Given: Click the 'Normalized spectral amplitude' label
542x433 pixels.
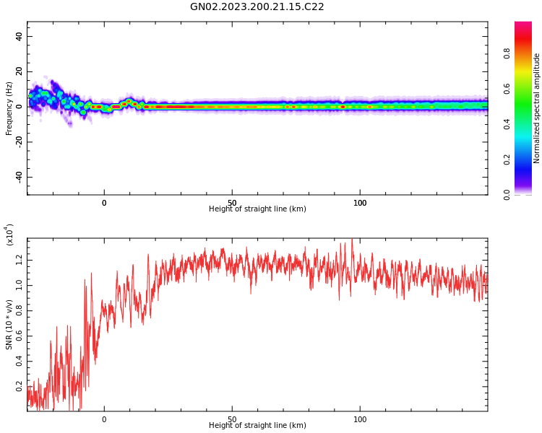Looking at the screenshot, I should [x=536, y=108].
